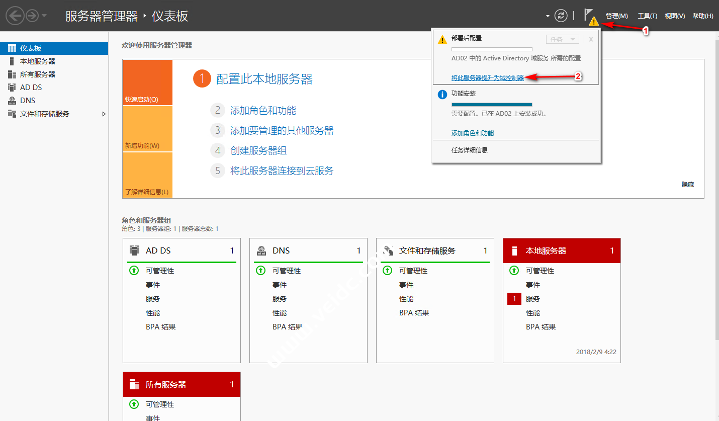Open the 任务 dropdown in notification panel

(x=562, y=39)
